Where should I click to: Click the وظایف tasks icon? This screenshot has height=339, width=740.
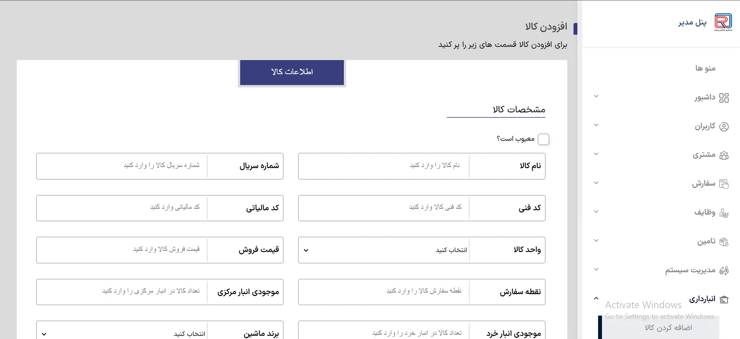pos(724,213)
